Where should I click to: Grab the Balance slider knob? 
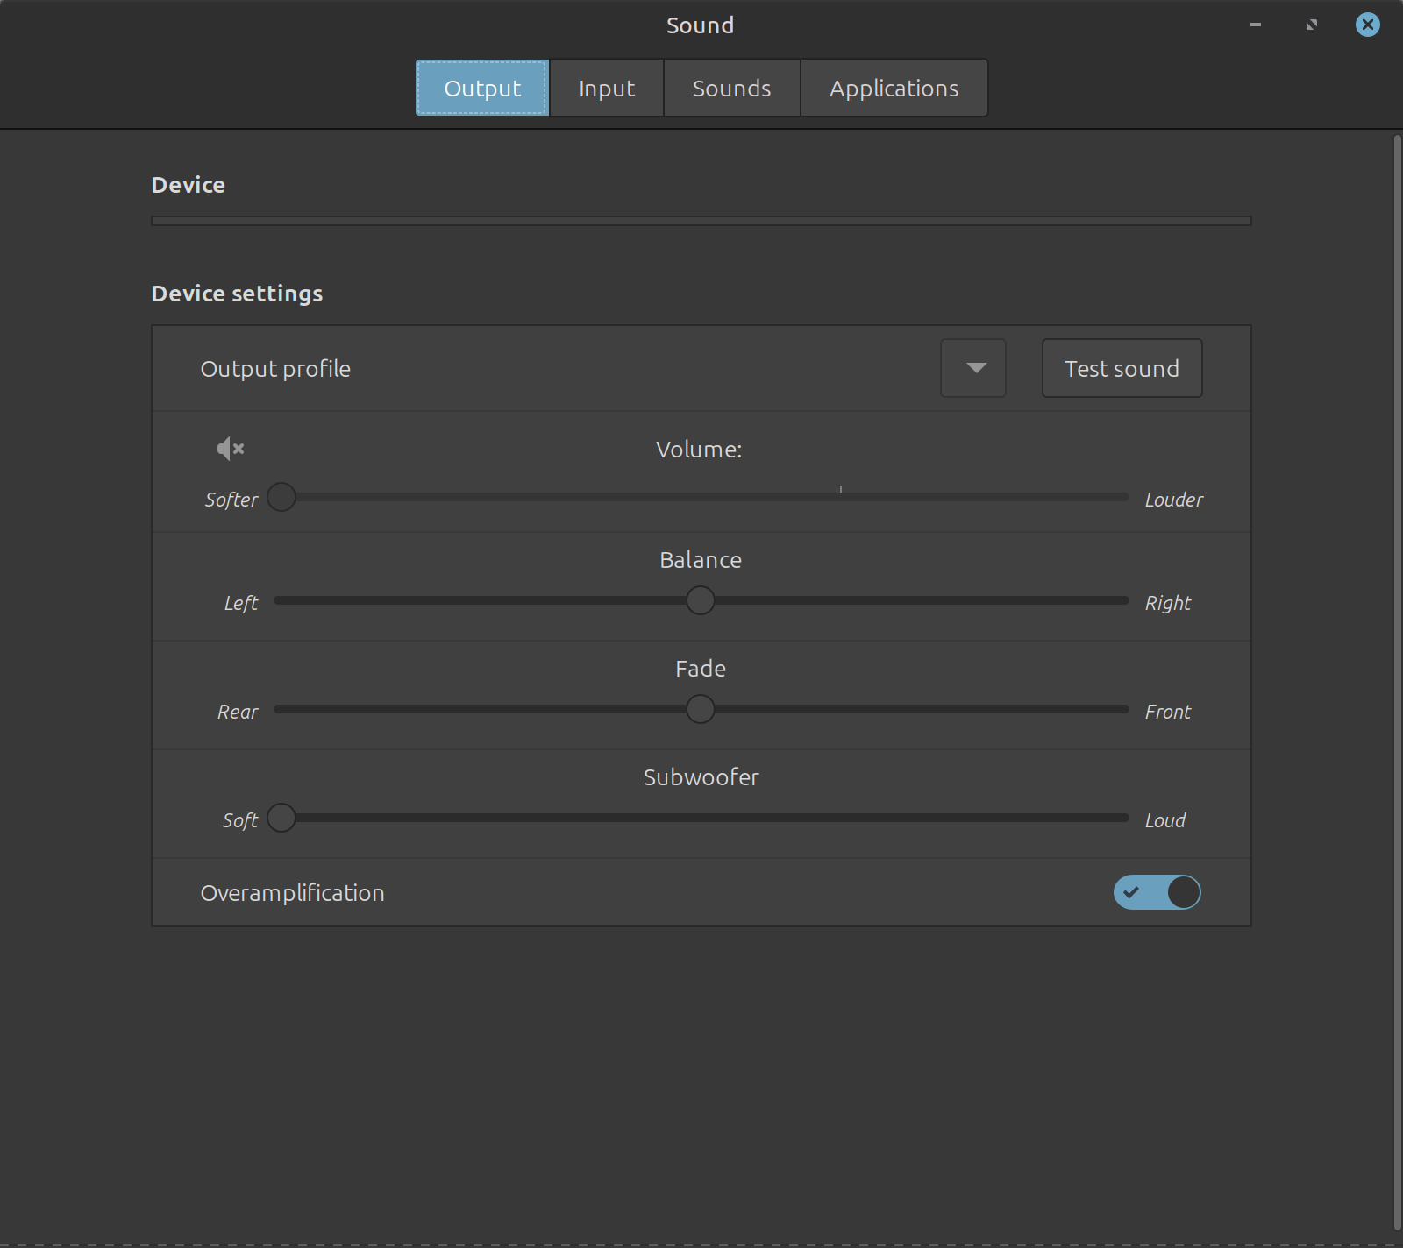pyautogui.click(x=701, y=600)
